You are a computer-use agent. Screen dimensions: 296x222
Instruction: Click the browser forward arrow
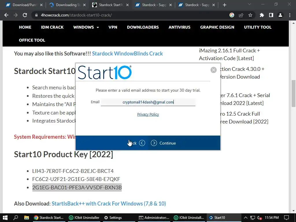[16, 15]
